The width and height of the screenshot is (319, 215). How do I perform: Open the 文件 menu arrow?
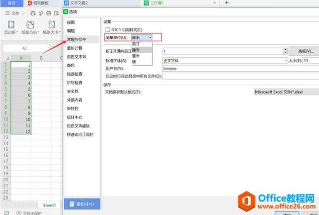click(23, 13)
